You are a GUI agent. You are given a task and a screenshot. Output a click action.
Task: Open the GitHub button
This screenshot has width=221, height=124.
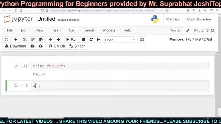[x=57, y=46]
